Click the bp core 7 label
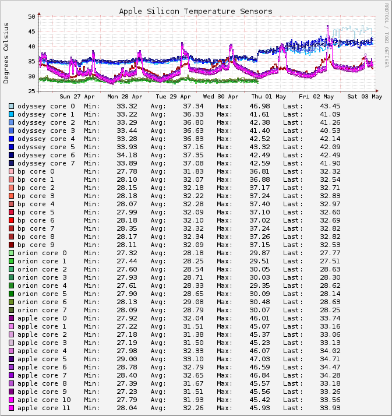Screen dimensions: 392x416 coord(36,229)
